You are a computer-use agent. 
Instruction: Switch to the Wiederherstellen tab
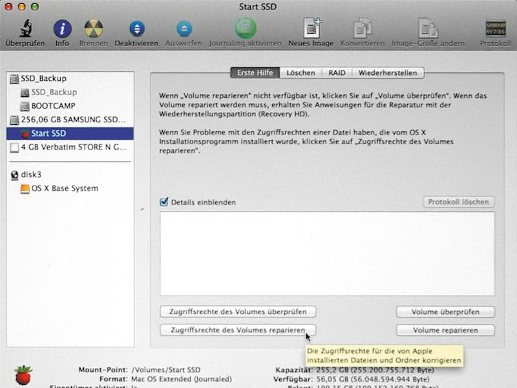[x=388, y=73]
